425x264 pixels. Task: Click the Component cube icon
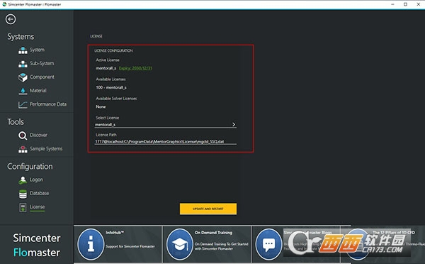point(23,77)
